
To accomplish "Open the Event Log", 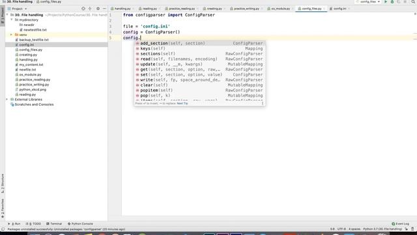I will (x=400, y=224).
